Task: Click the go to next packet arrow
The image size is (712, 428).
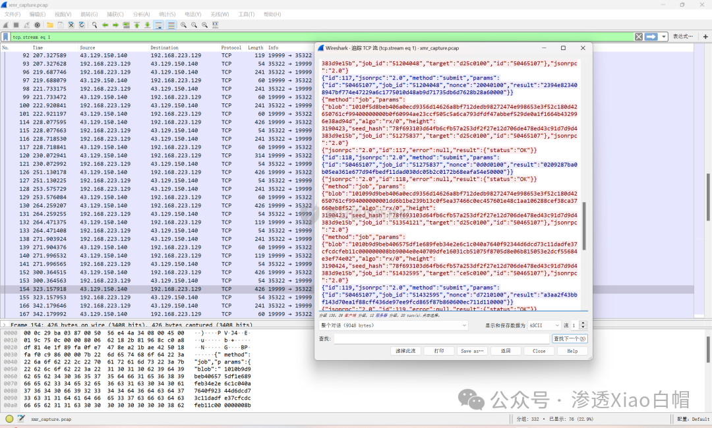Action: tap(115, 25)
